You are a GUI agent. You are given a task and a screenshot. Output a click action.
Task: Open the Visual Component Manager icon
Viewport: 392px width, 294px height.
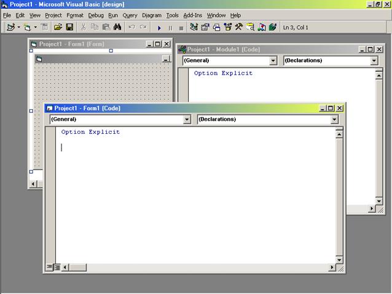(261, 27)
